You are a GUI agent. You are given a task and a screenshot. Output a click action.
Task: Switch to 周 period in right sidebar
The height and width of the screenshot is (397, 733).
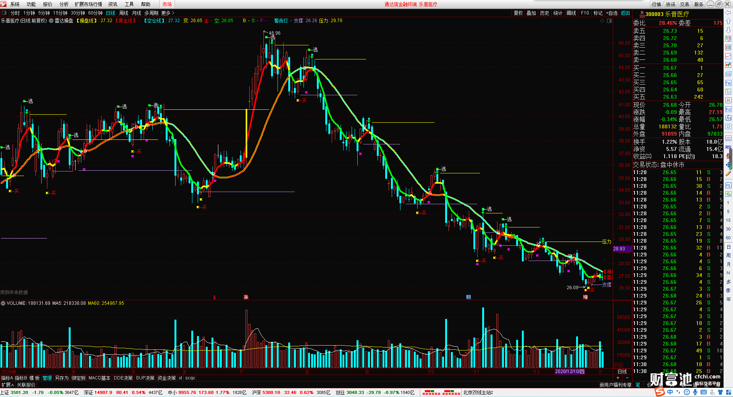coord(728,256)
